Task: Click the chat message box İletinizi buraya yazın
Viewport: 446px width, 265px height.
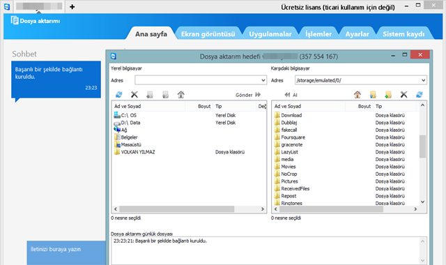Action: [66, 252]
